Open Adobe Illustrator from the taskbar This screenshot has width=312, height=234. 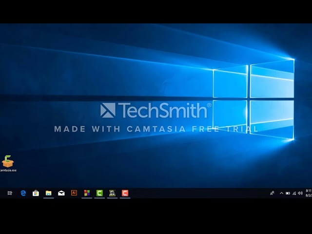point(74,193)
